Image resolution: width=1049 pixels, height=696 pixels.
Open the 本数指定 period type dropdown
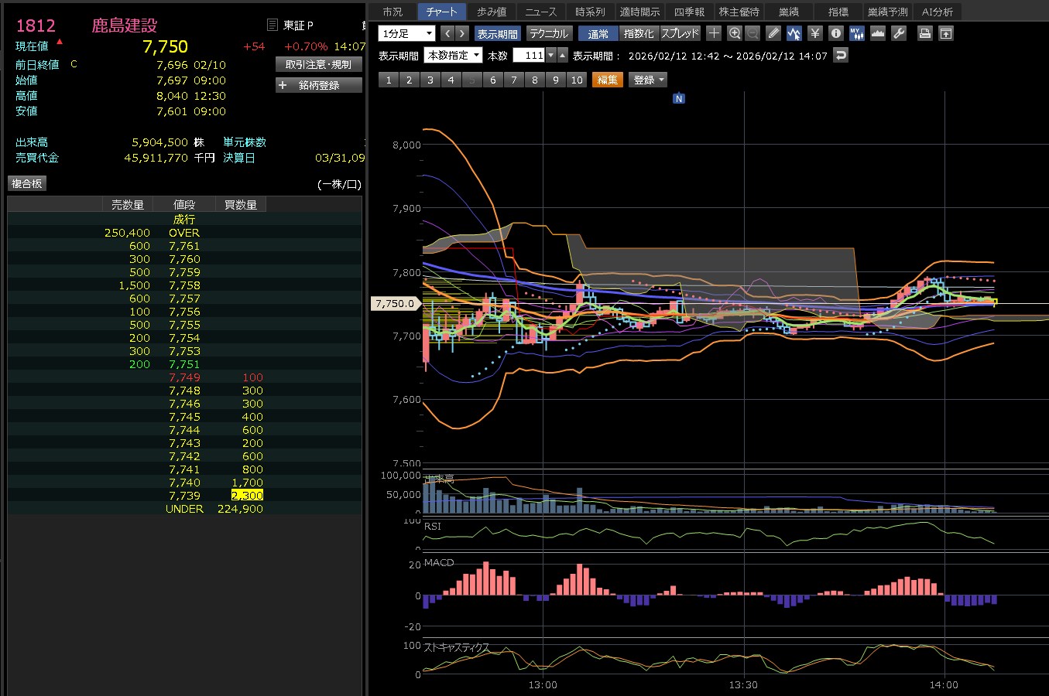point(453,56)
